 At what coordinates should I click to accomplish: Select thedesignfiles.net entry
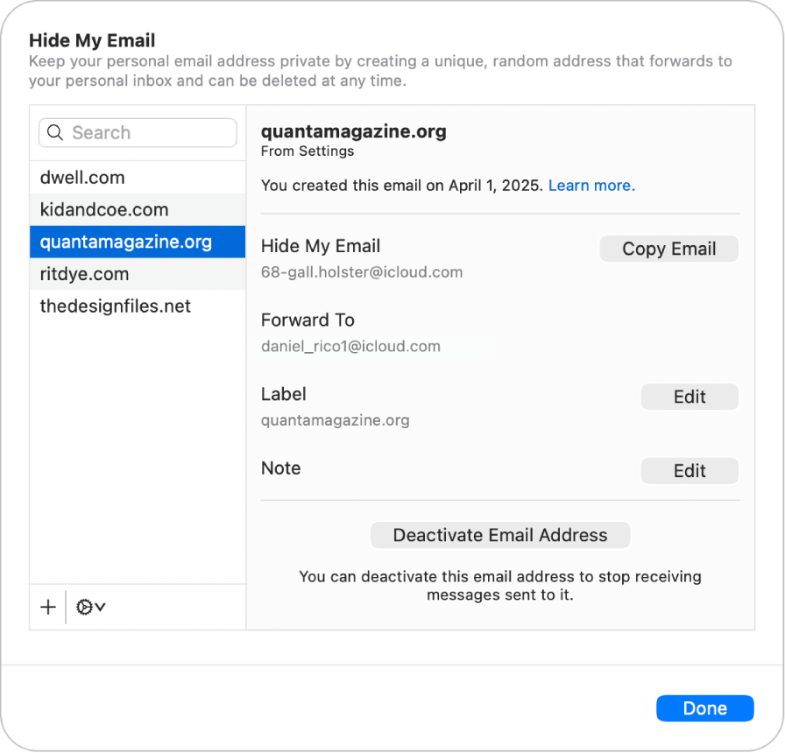click(x=114, y=306)
